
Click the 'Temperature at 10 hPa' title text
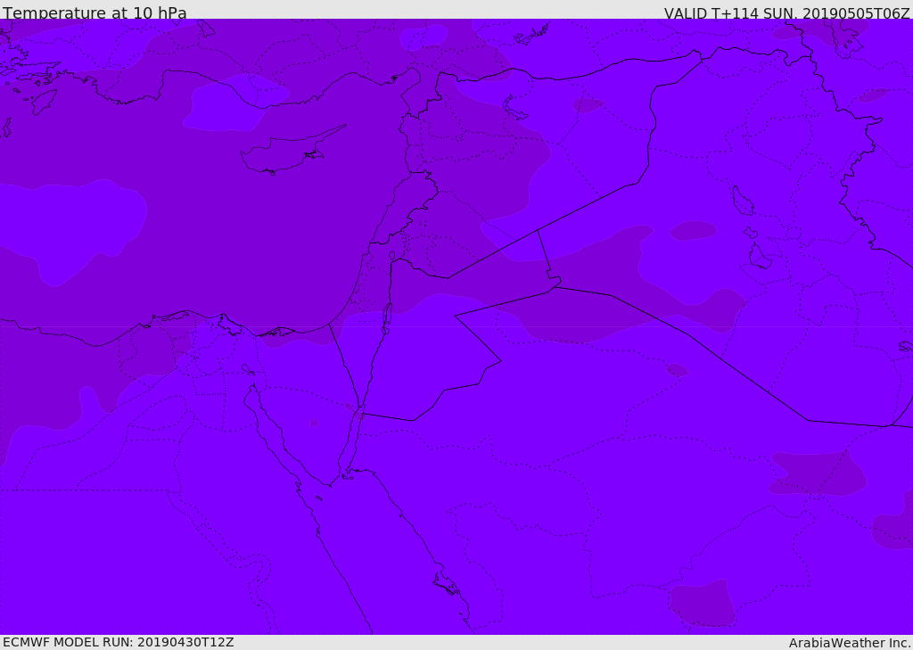pyautogui.click(x=95, y=12)
